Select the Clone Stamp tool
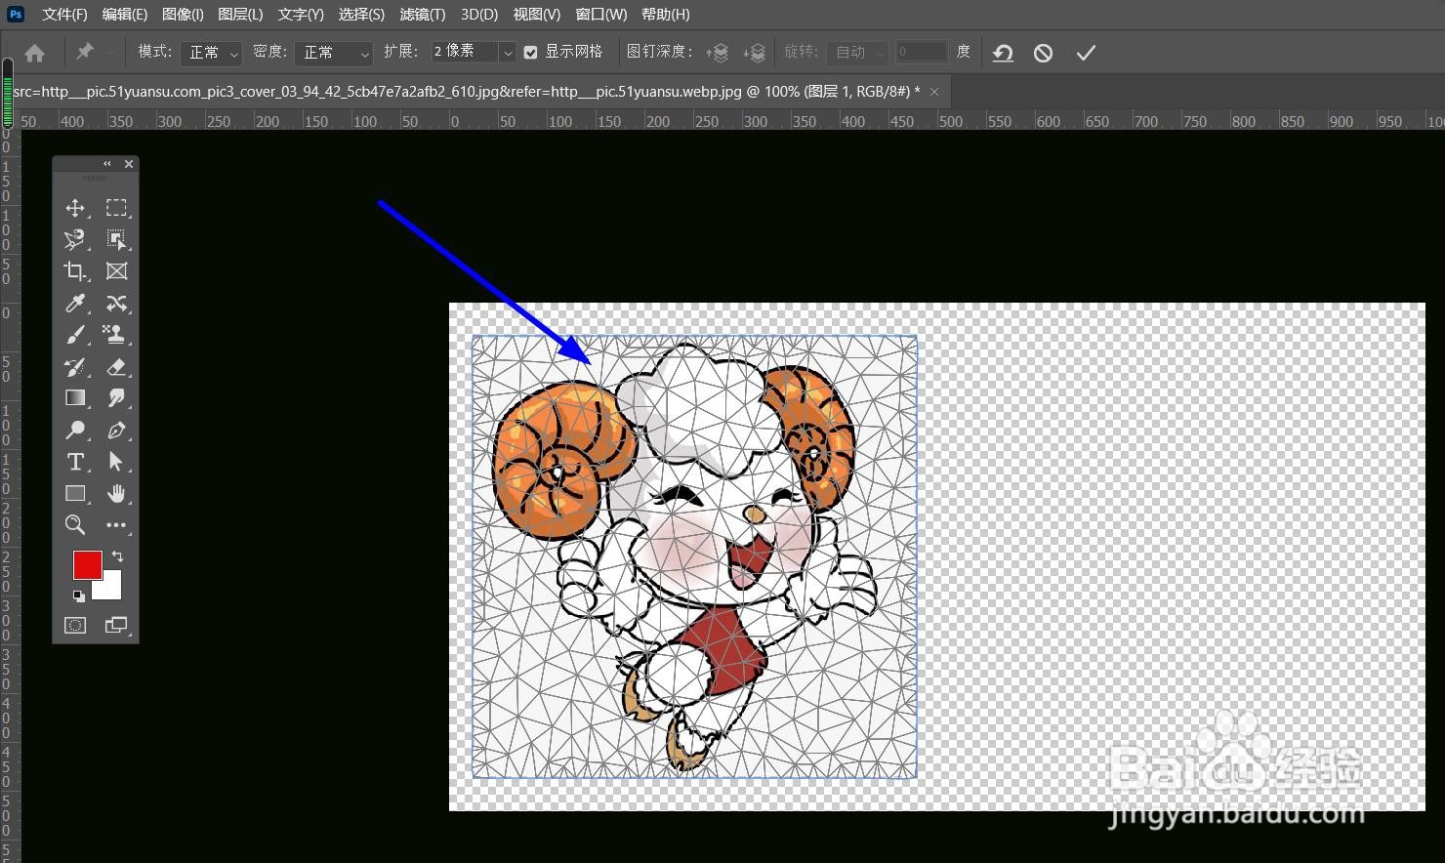 (x=116, y=335)
